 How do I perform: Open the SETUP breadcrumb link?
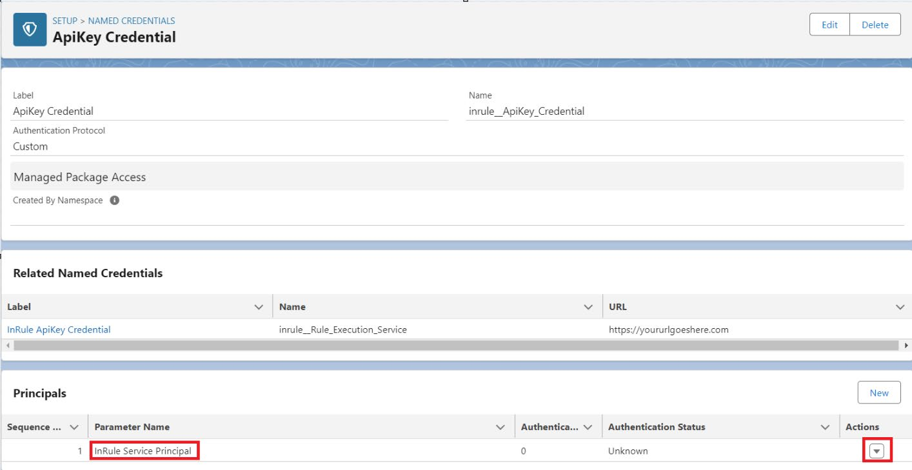[65, 21]
